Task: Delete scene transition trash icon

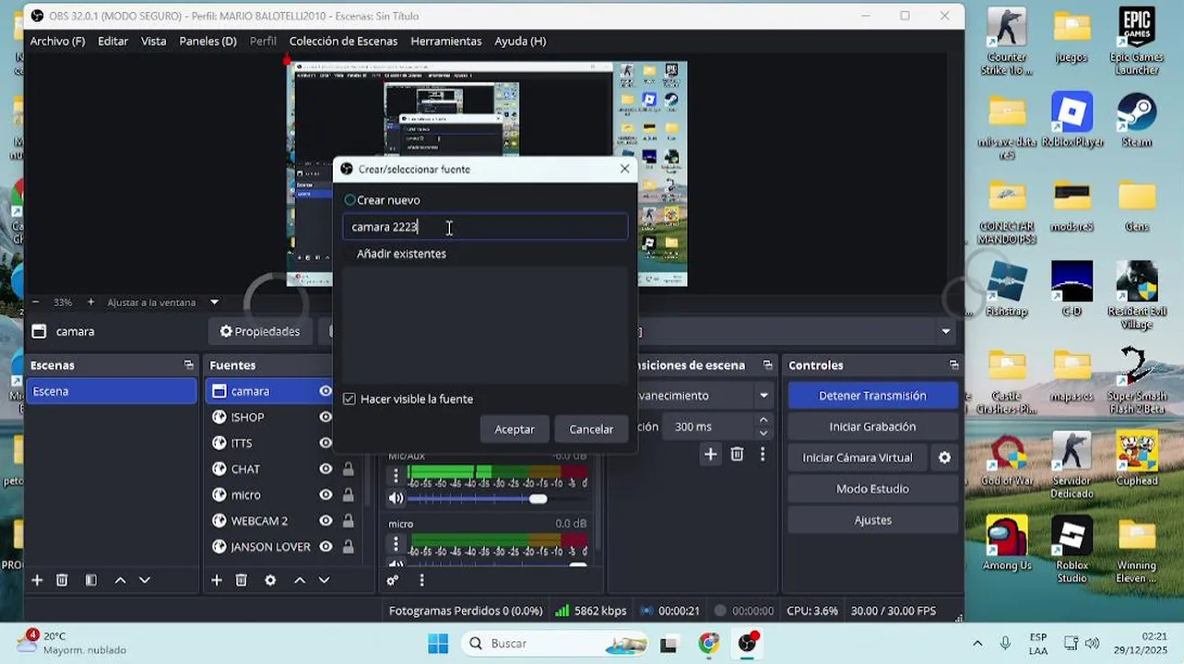Action: tap(737, 454)
